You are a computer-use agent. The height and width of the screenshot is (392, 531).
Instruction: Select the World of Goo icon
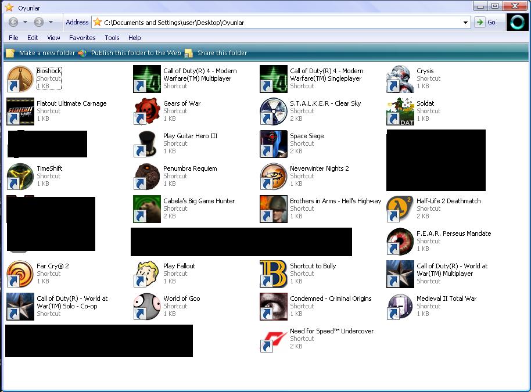(x=147, y=307)
